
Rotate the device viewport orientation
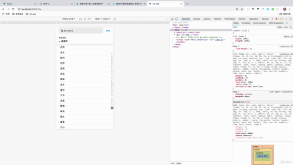[114, 19]
